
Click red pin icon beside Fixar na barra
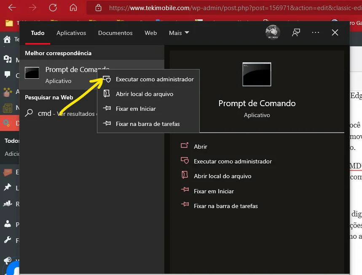coord(185,204)
